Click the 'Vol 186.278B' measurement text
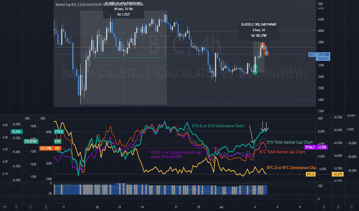This screenshot has height=211, width=359. tap(259, 36)
